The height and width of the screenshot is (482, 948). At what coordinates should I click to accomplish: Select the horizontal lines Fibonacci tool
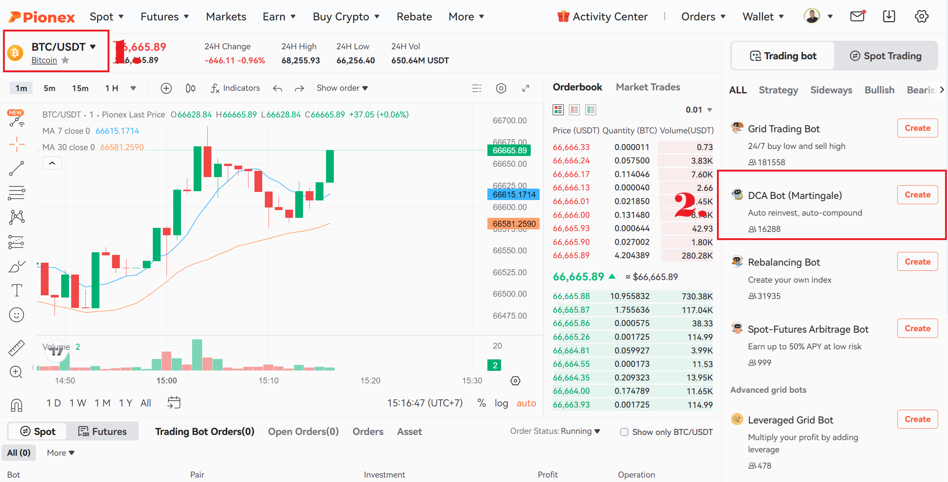(17, 193)
